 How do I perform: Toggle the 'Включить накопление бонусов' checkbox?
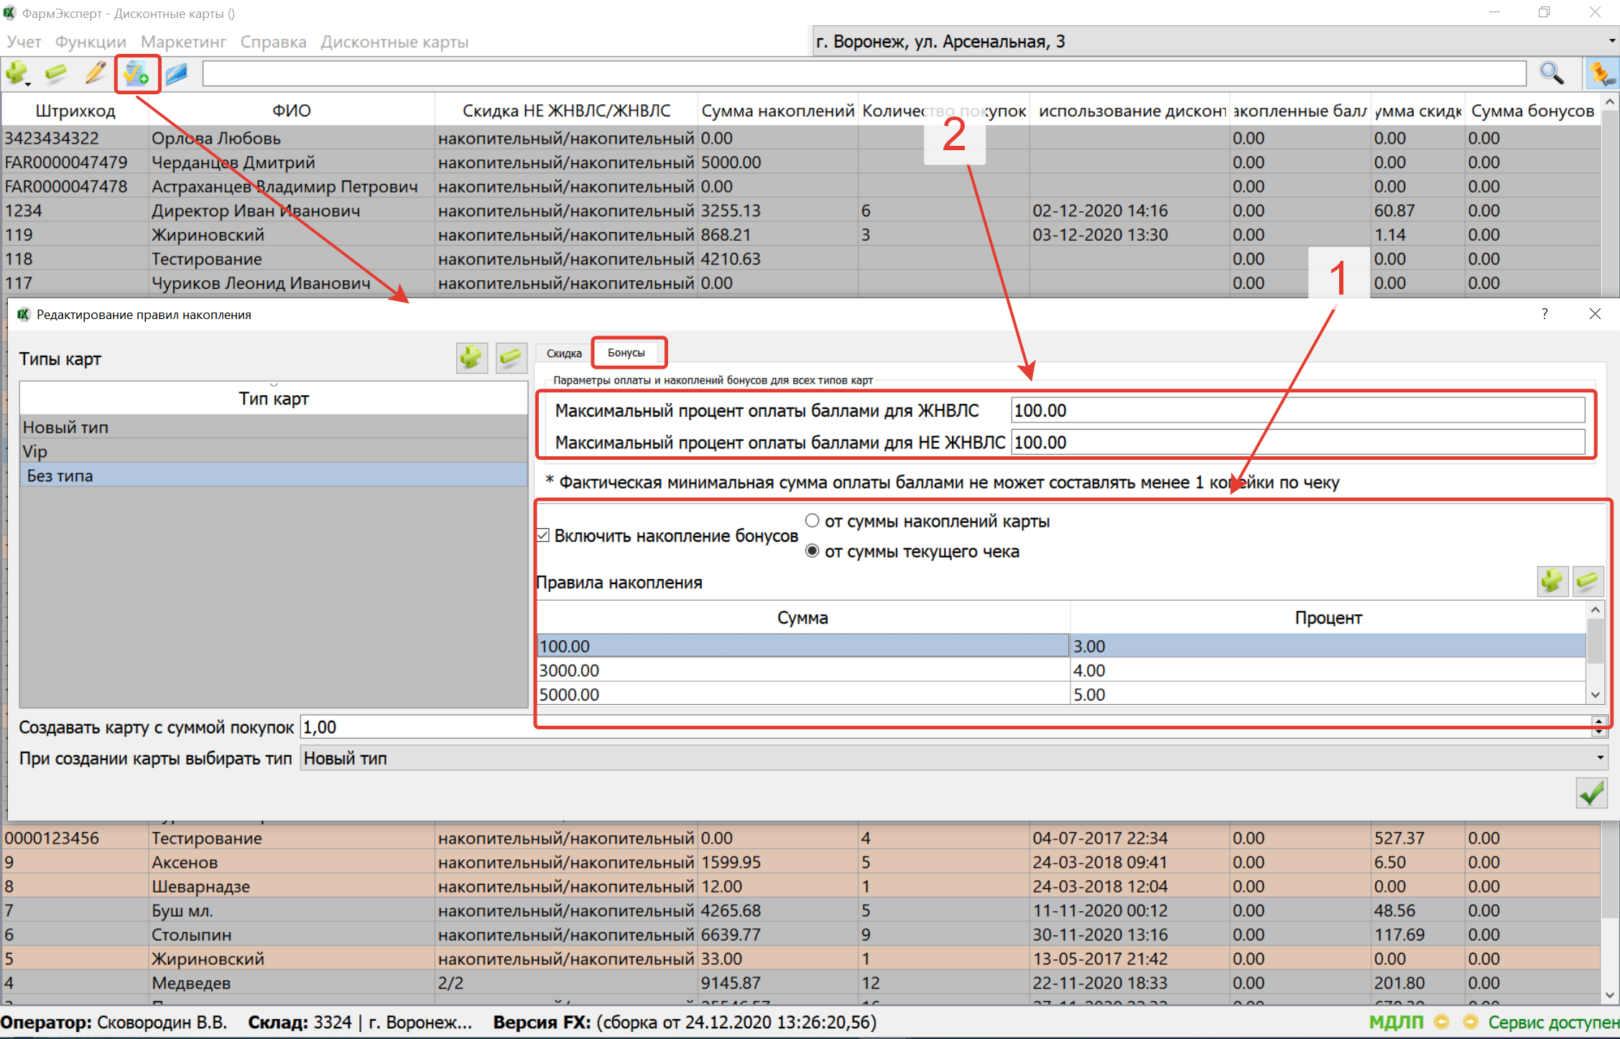tap(544, 535)
